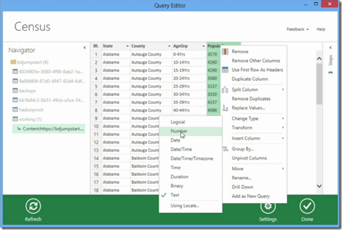Click the backups table icon
Viewport: 342px width, 230px height.
tap(15, 91)
